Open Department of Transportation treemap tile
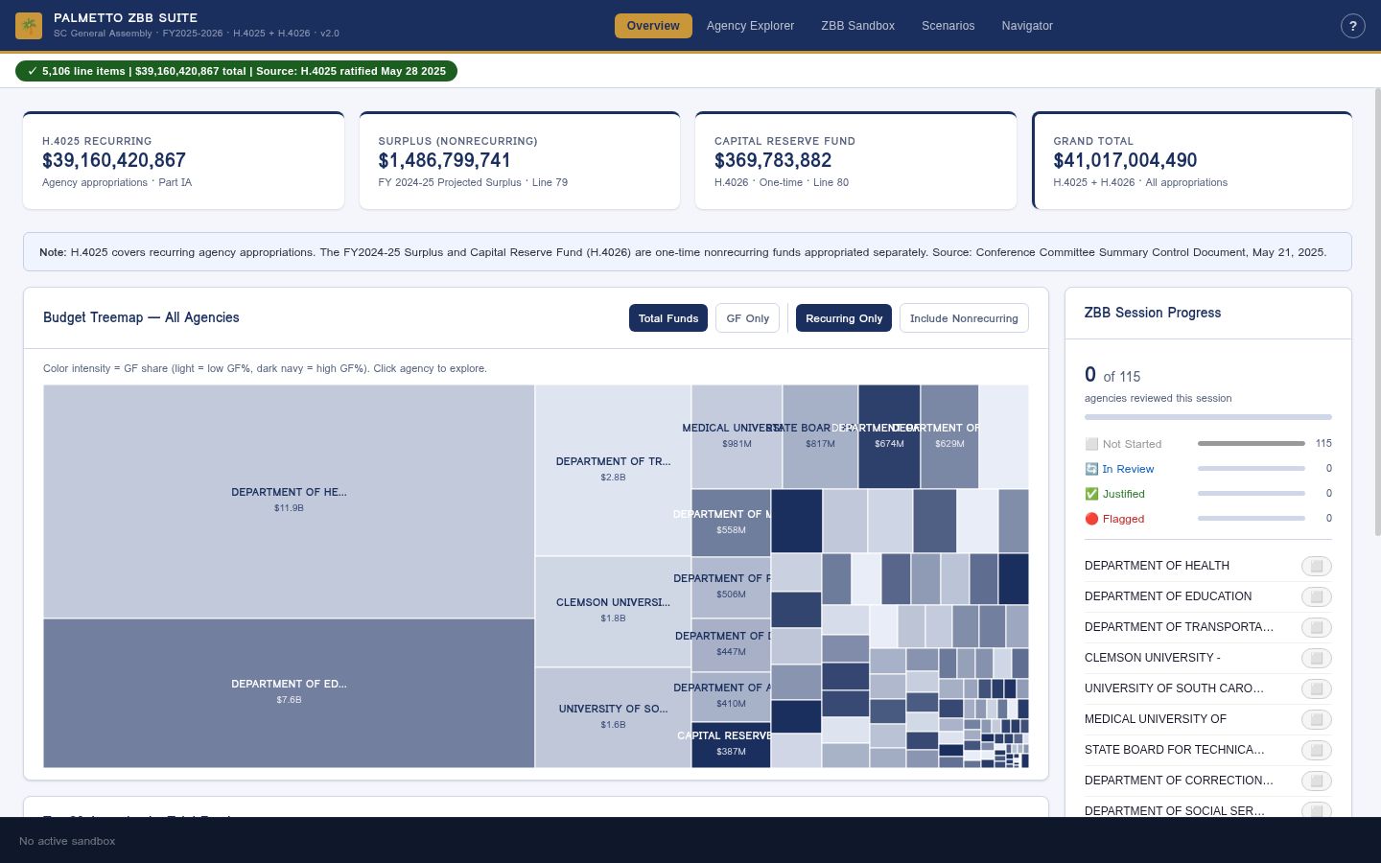This screenshot has height=863, width=1381. click(x=613, y=470)
